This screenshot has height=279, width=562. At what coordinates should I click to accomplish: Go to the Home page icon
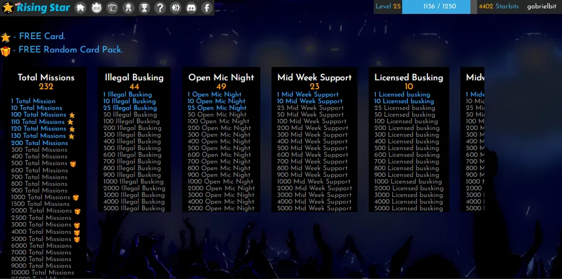80,7
